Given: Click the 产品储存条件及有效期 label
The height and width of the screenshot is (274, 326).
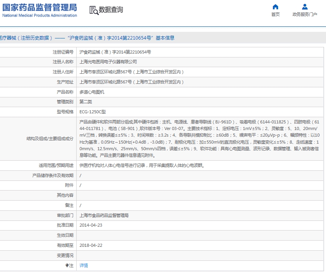Looking at the screenshot, I should pos(53,175).
